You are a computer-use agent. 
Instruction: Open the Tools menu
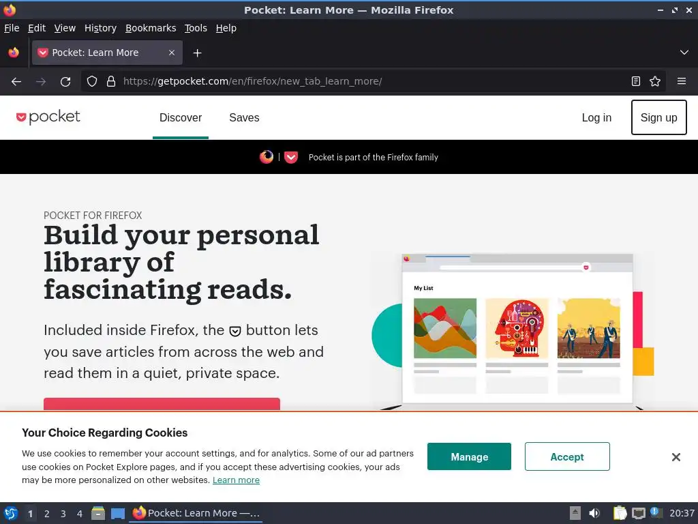point(196,28)
